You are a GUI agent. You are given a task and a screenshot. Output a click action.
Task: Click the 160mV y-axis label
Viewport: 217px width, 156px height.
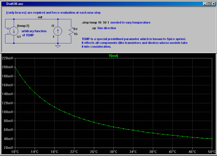click(7, 85)
